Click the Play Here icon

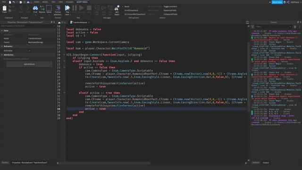click(x=67, y=8)
